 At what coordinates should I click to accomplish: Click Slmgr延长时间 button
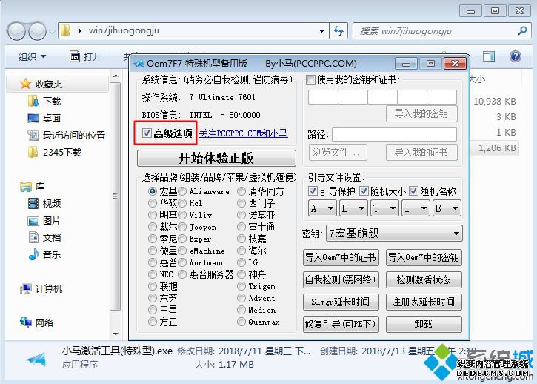click(341, 302)
